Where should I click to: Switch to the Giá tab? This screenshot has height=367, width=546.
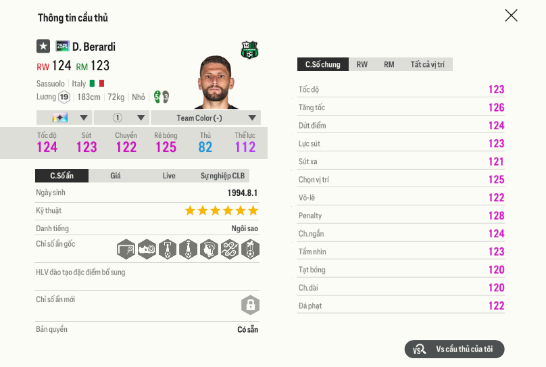tap(116, 176)
